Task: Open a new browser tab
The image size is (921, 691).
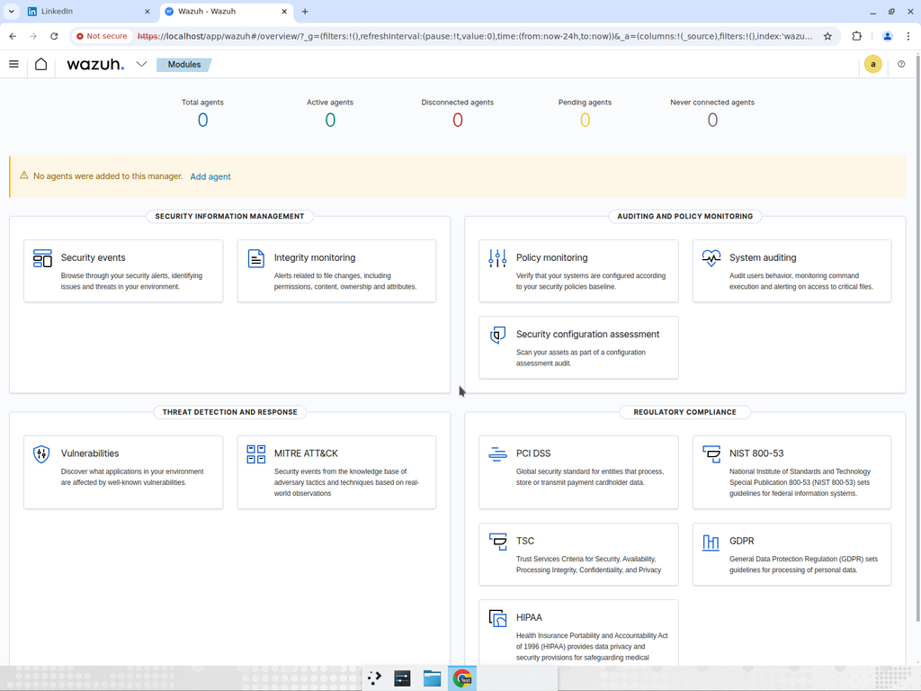Action: (305, 11)
